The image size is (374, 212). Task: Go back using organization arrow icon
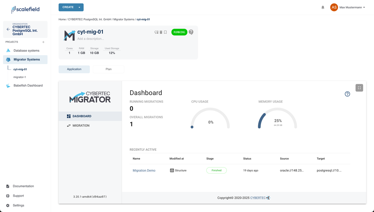point(8,29)
